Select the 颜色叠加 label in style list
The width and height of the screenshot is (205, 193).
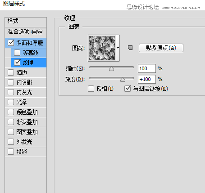point(27,112)
